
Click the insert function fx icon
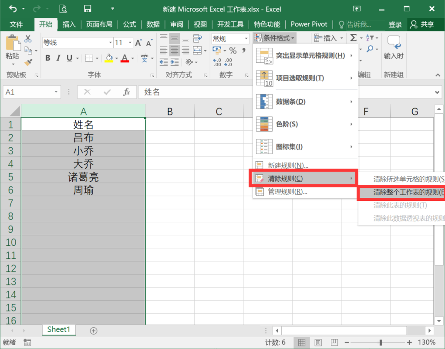[x=126, y=92]
